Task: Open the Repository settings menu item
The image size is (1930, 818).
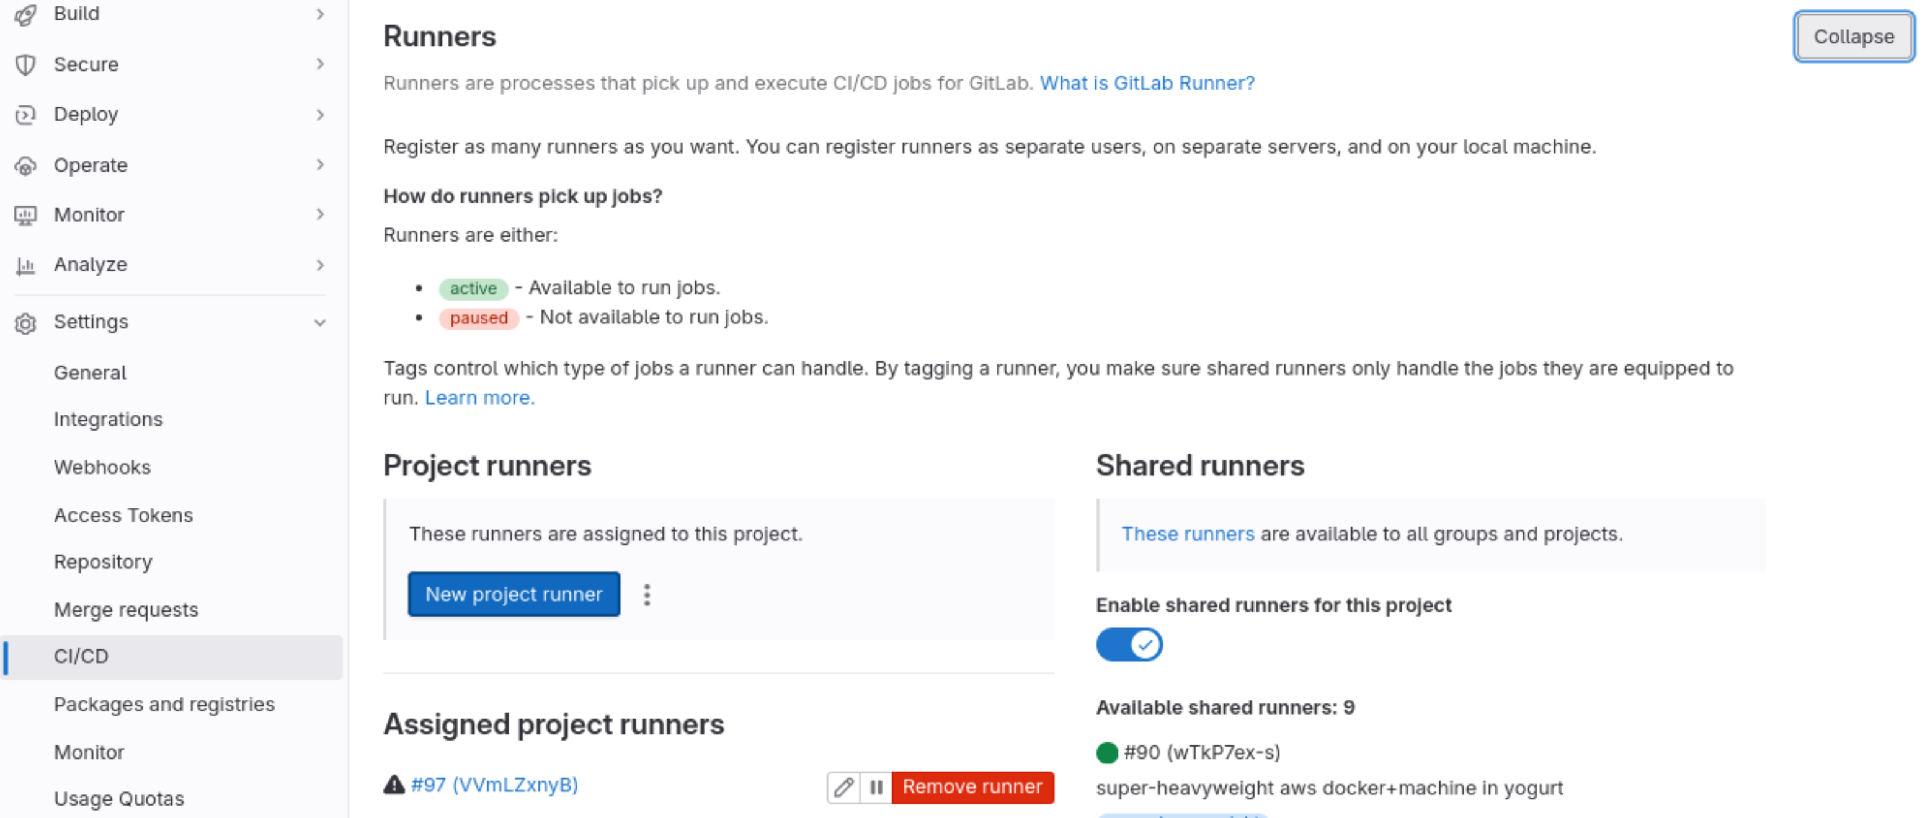Action: [x=103, y=562]
